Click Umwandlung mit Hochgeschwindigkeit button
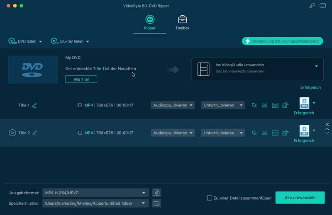Image resolution: width=332 pixels, height=215 pixels. pos(283,41)
